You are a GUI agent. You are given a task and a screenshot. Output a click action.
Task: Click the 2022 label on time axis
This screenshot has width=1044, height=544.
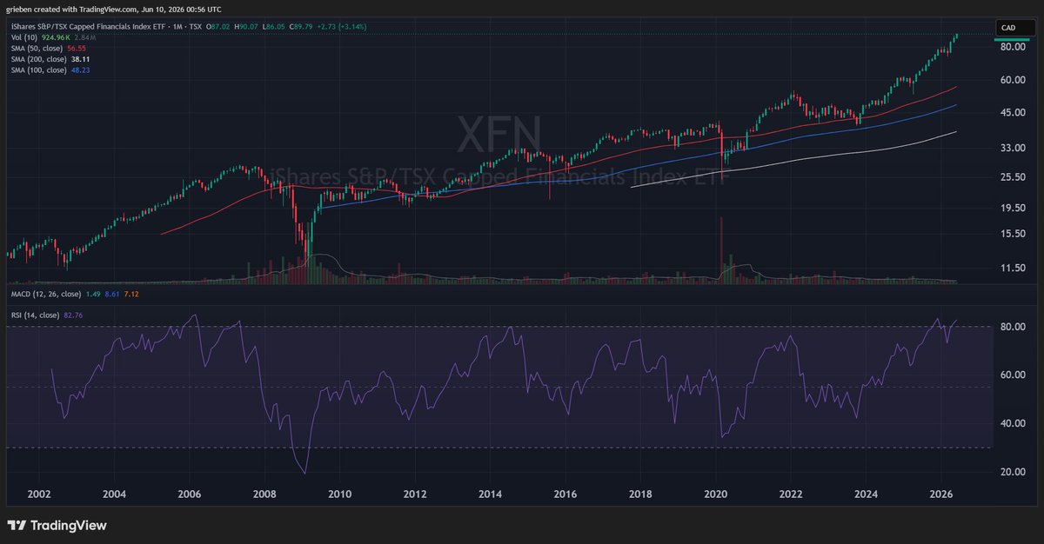tap(791, 494)
